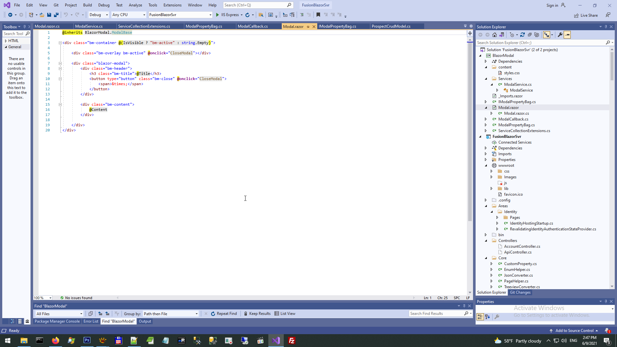The width and height of the screenshot is (617, 347).
Task: Open Solution Explorer Properties wrench icon
Action: pos(560,35)
